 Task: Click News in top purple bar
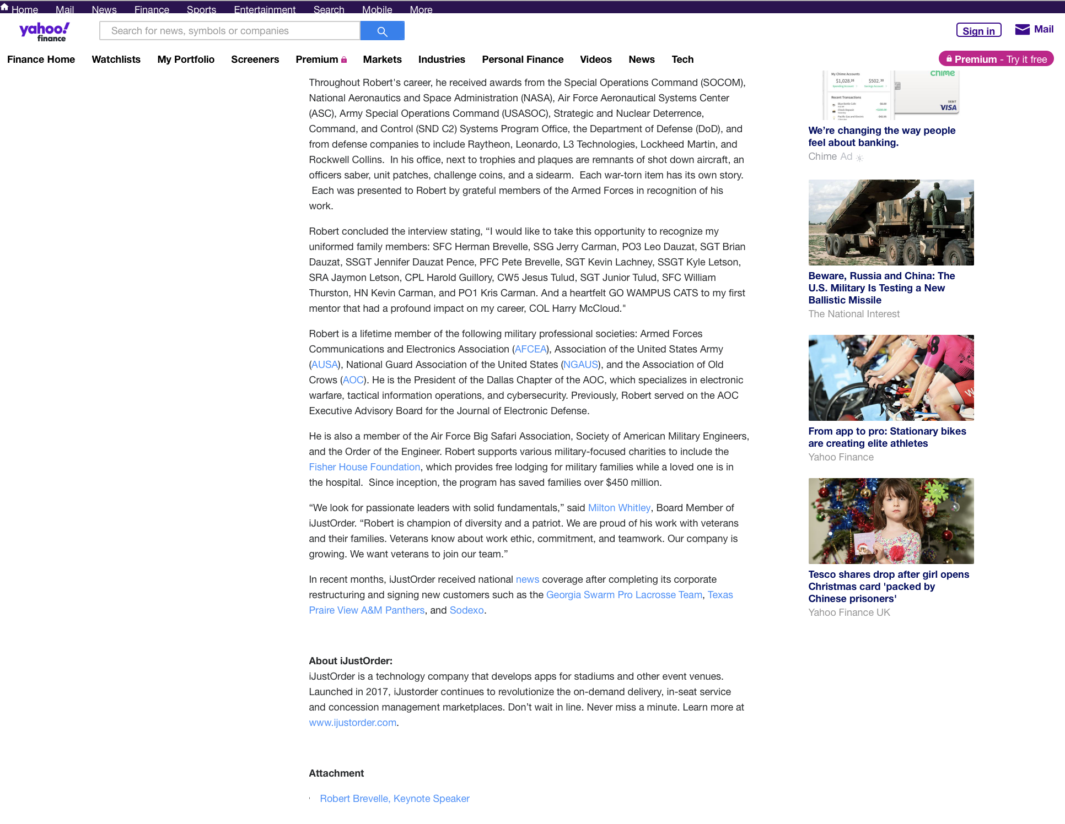[x=104, y=9]
